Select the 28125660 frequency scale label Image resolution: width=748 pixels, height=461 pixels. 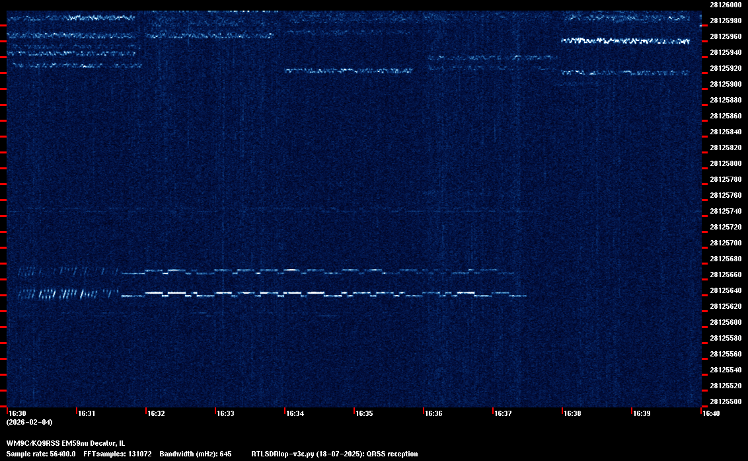tap(725, 274)
